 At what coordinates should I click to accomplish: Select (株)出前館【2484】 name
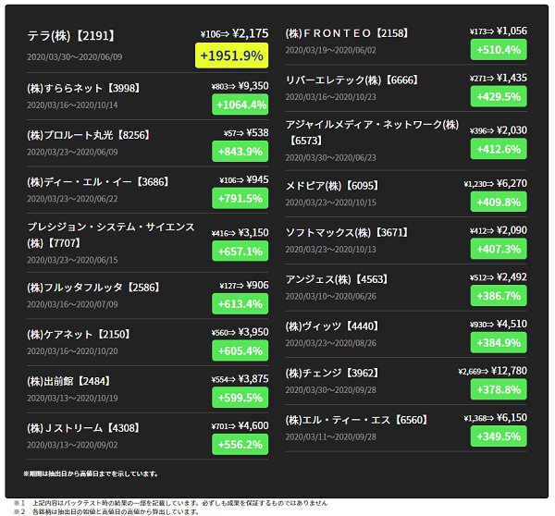tap(69, 381)
